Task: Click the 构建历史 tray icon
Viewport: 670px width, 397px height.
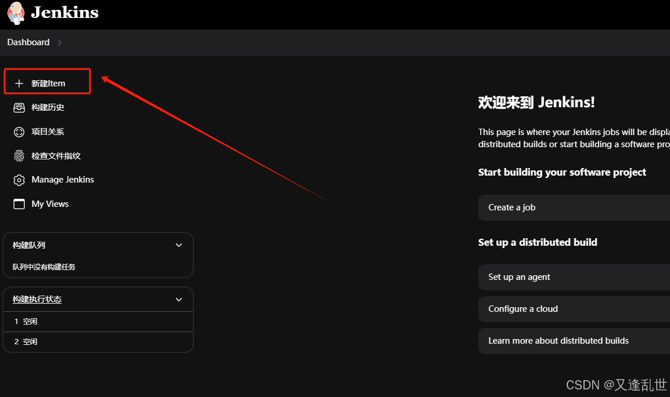Action: pos(19,107)
